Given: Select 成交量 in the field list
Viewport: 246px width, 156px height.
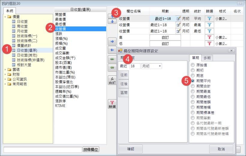Looking at the screenshot, I should [60, 48].
